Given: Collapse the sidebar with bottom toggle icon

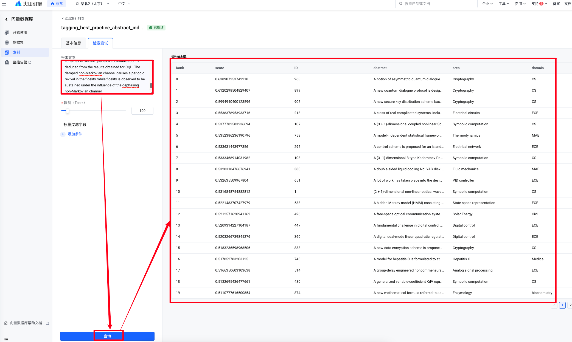Looking at the screenshot, I should (6, 339).
